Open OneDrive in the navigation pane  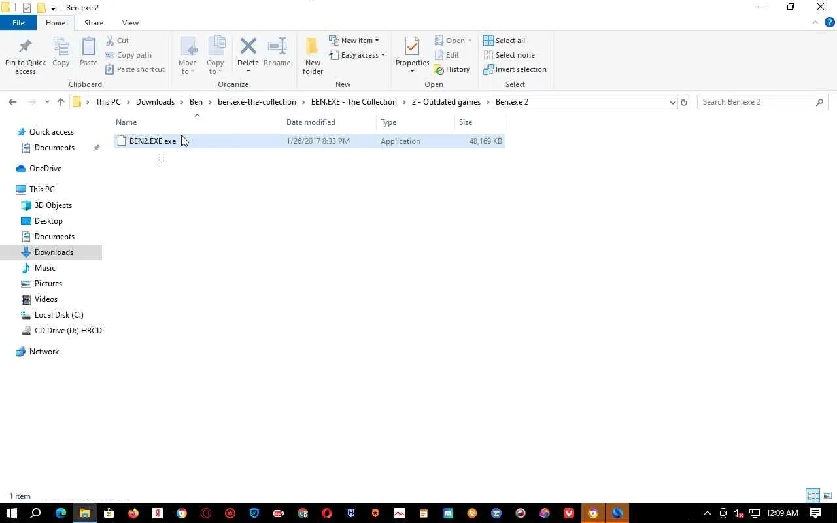45,169
